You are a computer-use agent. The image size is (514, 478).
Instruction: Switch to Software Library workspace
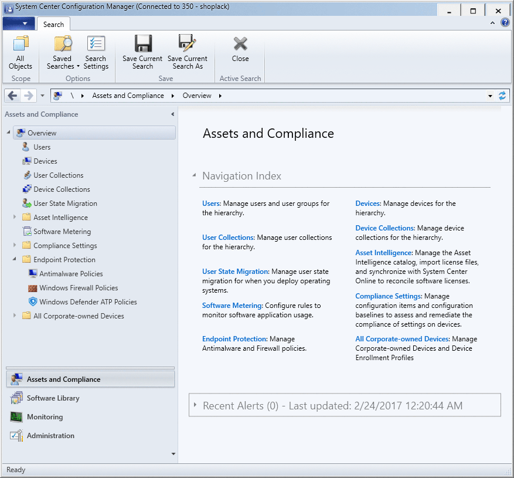coord(90,398)
